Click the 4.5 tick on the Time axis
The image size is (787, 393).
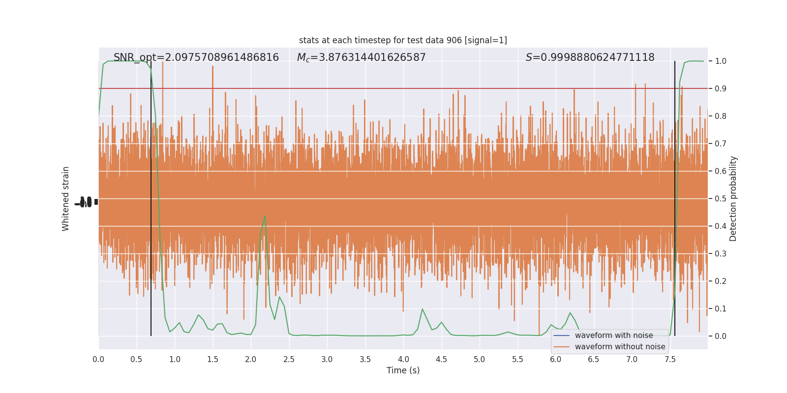tap(442, 359)
